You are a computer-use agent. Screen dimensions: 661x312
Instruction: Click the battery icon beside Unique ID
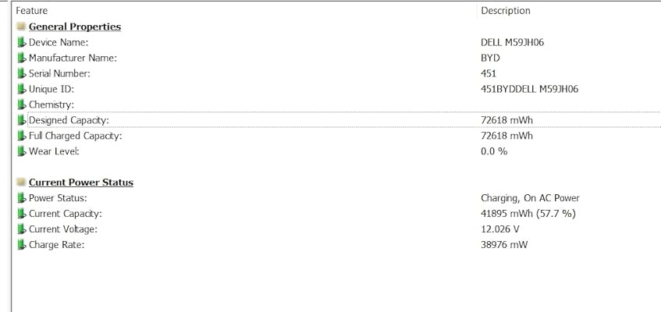(x=22, y=89)
